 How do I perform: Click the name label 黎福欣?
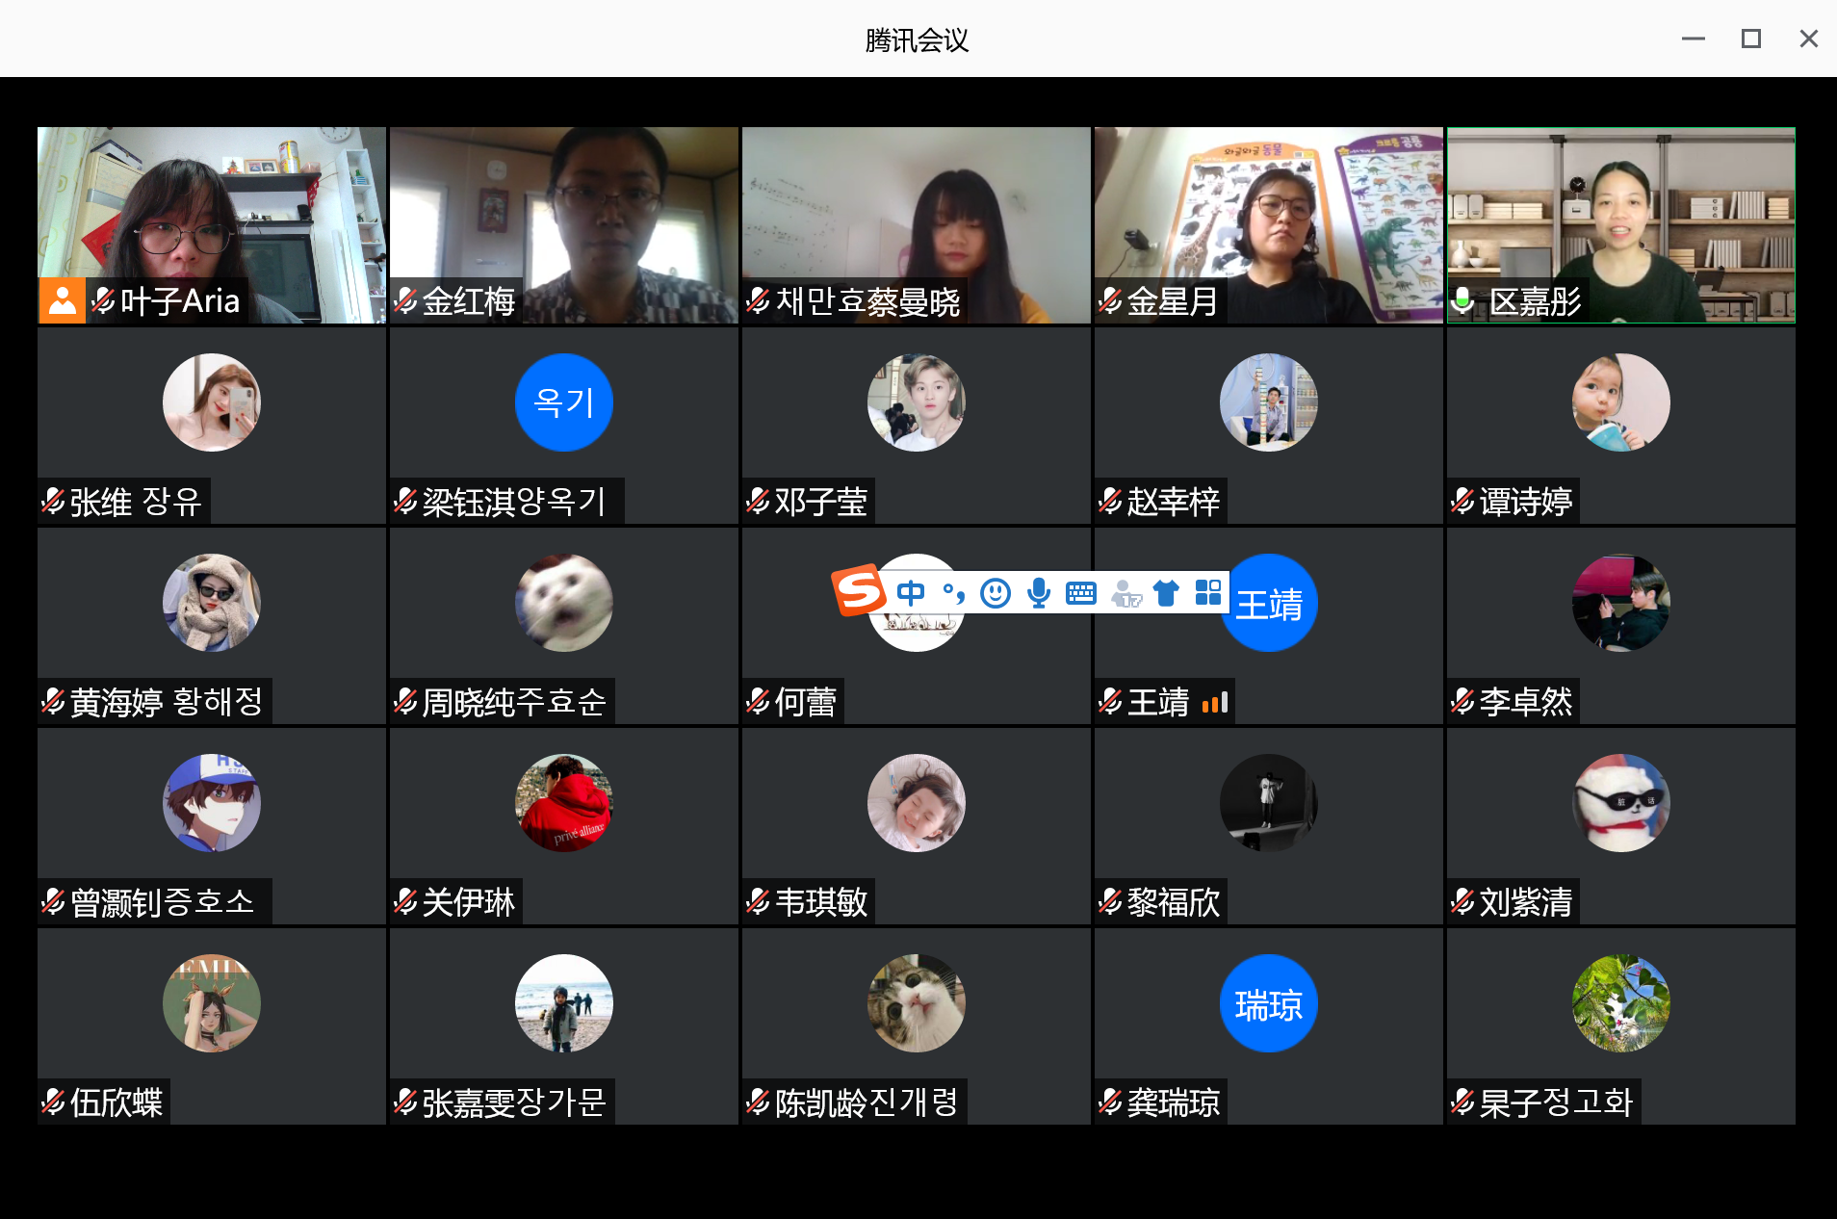coord(1174,902)
